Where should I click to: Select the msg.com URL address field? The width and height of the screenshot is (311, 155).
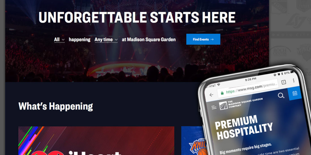tap(248, 89)
